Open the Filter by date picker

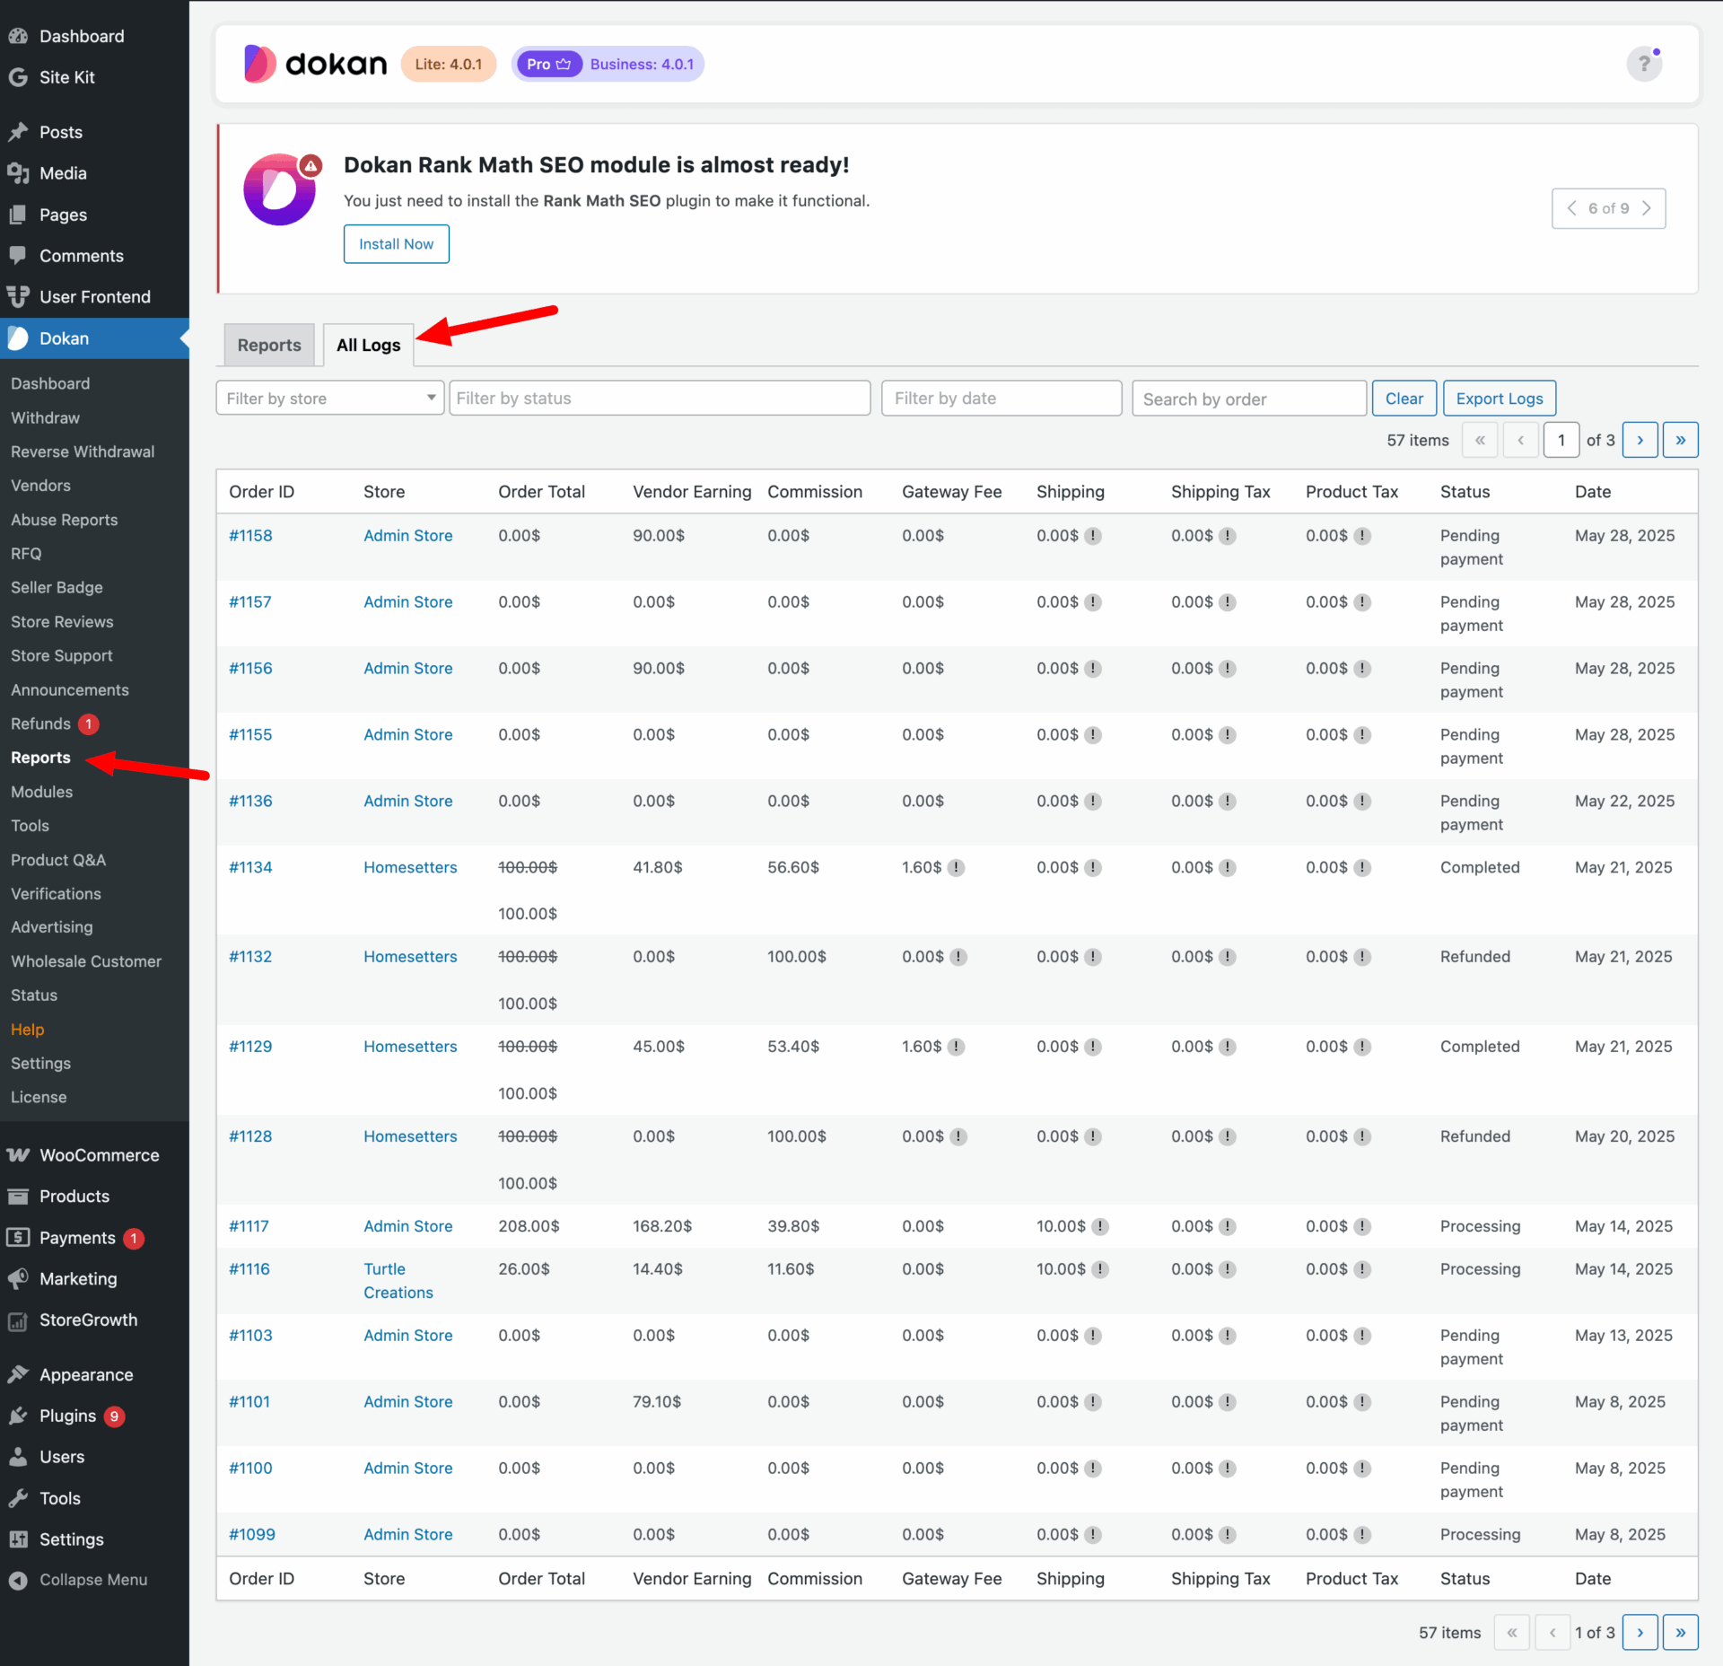coord(1001,398)
